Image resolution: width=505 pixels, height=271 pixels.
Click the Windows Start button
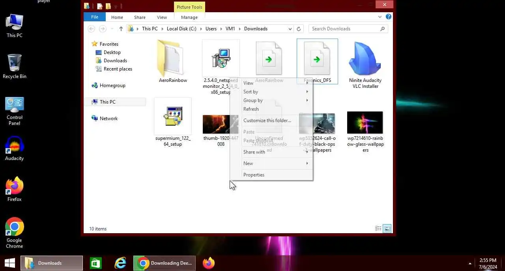tap(9, 263)
